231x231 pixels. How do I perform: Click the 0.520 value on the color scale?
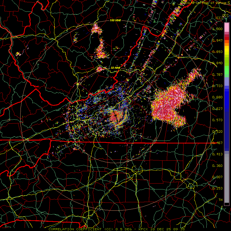[x=217, y=132]
